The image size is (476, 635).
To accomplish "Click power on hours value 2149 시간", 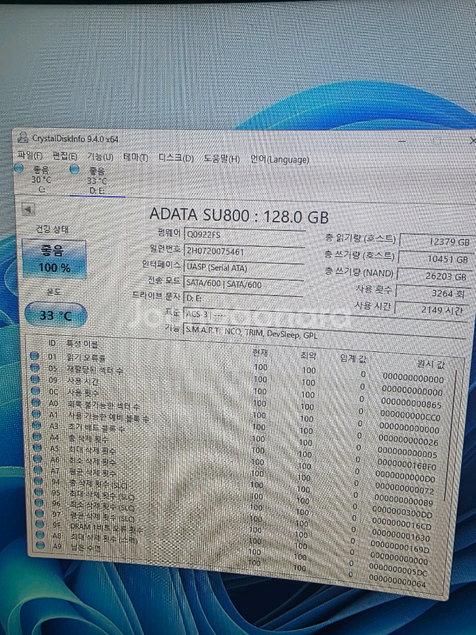I will pyautogui.click(x=431, y=311).
